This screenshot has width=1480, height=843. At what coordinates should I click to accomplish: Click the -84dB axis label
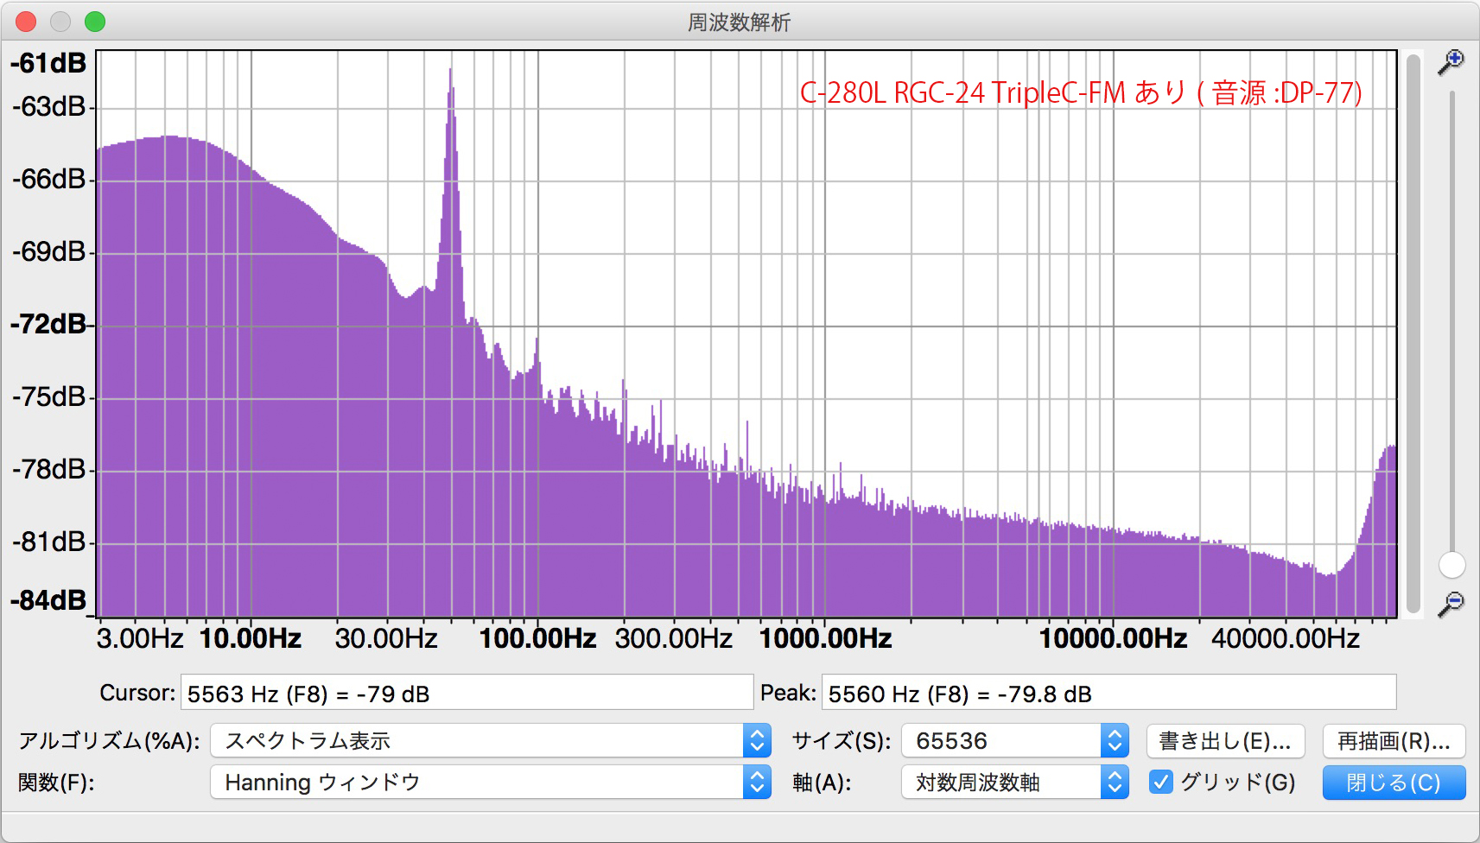48,600
